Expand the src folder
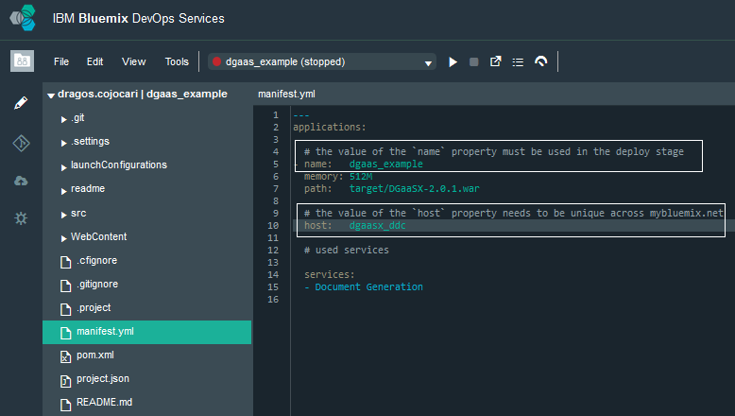Viewport: 735px width, 416px height. point(63,215)
